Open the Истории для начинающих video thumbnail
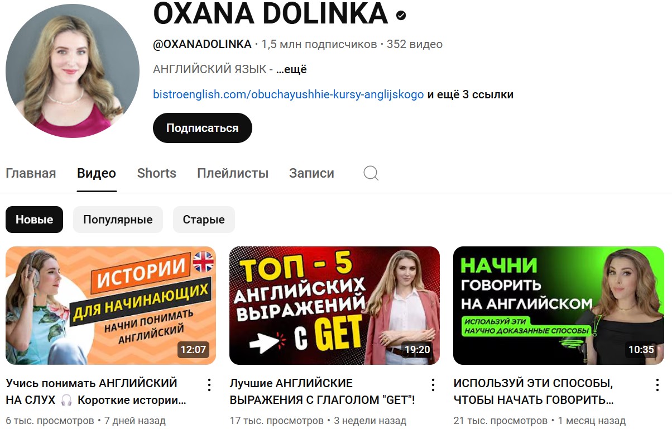672x433 pixels. pyautogui.click(x=111, y=306)
